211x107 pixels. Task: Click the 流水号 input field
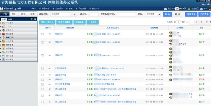94,14
